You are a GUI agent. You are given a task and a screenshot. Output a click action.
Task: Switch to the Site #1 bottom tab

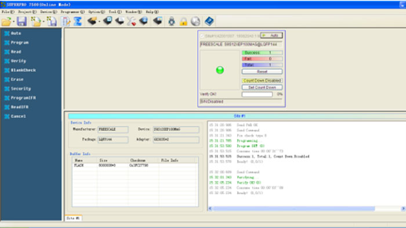point(73,218)
